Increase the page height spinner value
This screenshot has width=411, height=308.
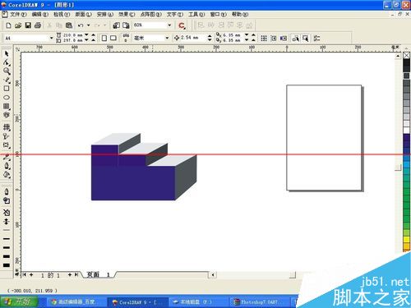pos(93,40)
